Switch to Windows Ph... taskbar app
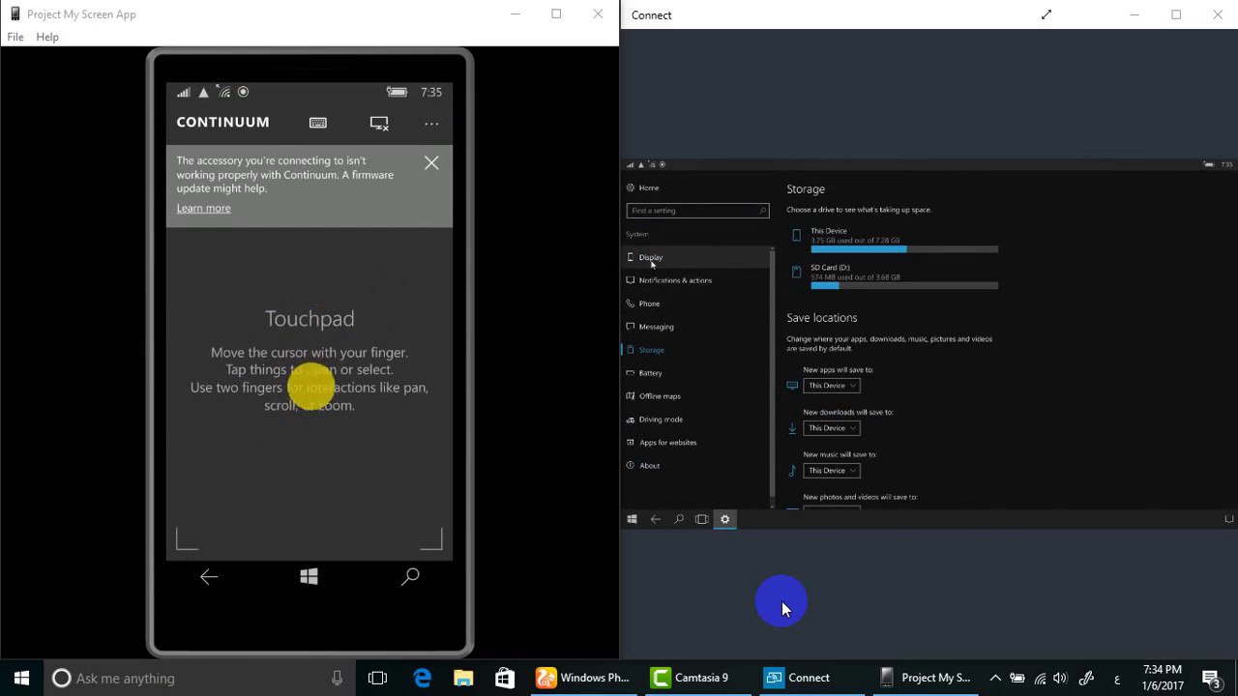The height and width of the screenshot is (696, 1238). click(583, 678)
